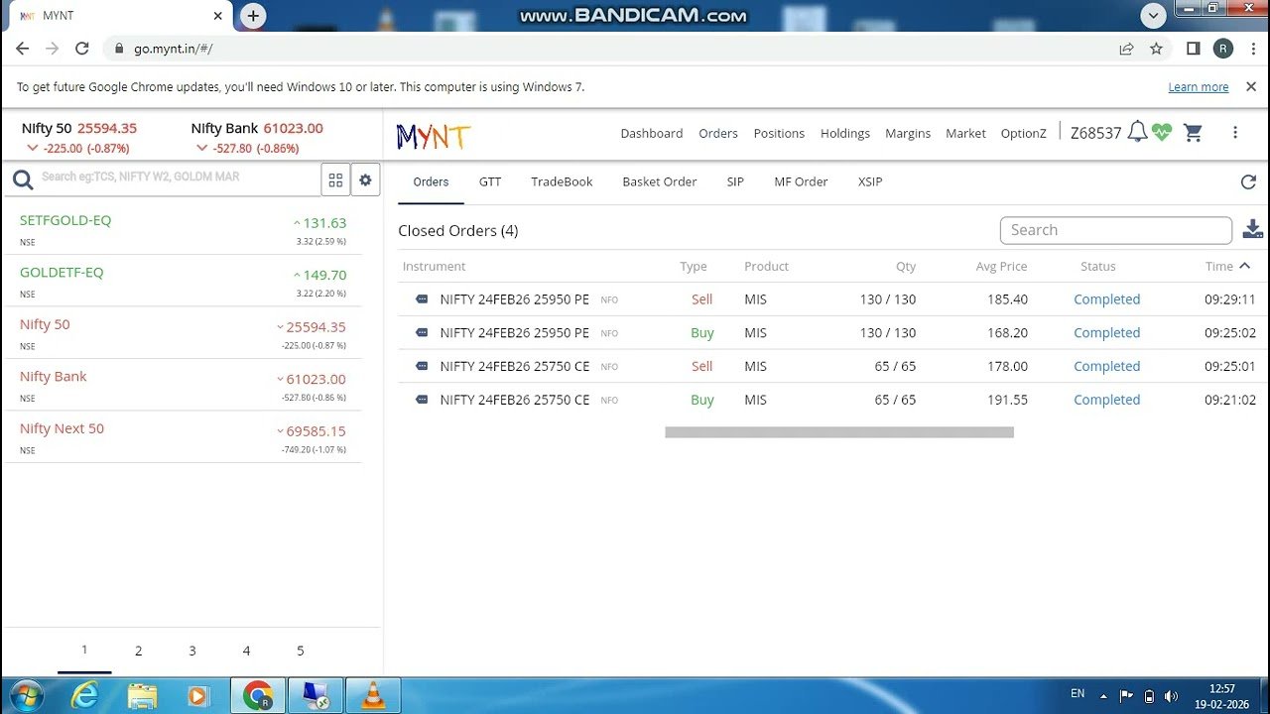Click the Learn more link in the warning banner
Viewport: 1270px width, 714px height.
click(1198, 86)
